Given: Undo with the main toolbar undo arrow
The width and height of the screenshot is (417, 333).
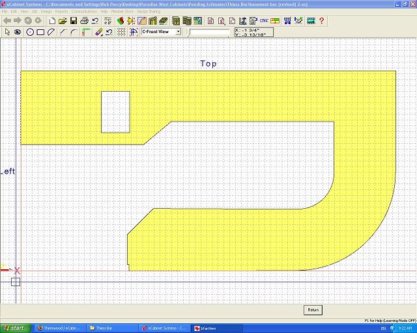Looking at the screenshot, I should coord(95,21).
